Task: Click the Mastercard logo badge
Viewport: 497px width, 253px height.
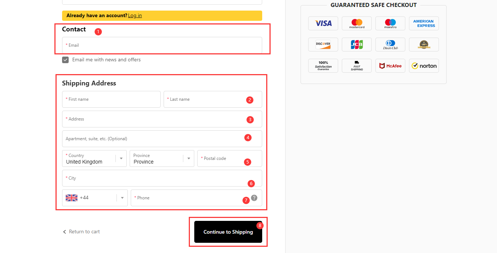Action: point(356,23)
